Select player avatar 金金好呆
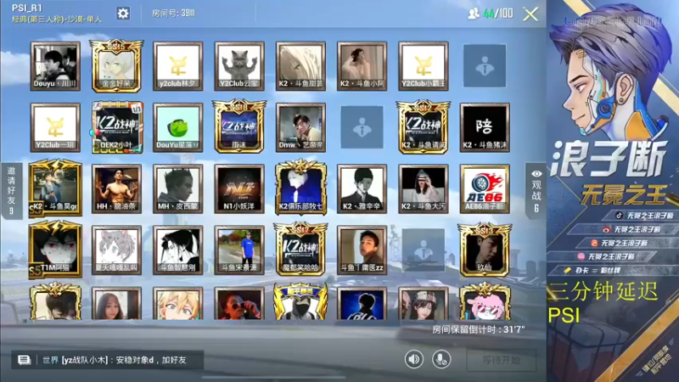The image size is (679, 382). tap(116, 66)
